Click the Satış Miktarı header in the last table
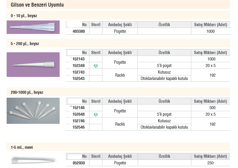Screen dimensions: 238x168 point(211,156)
